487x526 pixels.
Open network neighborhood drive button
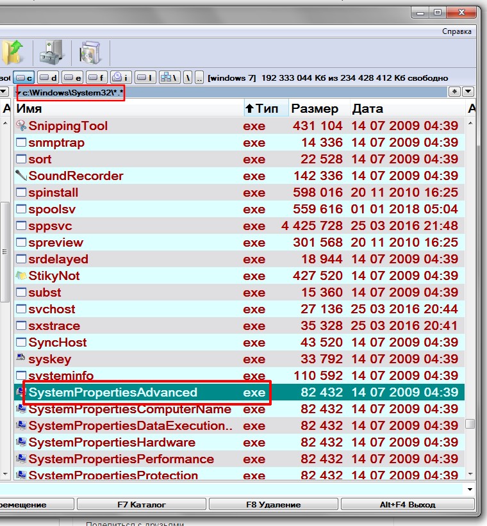coord(170,78)
